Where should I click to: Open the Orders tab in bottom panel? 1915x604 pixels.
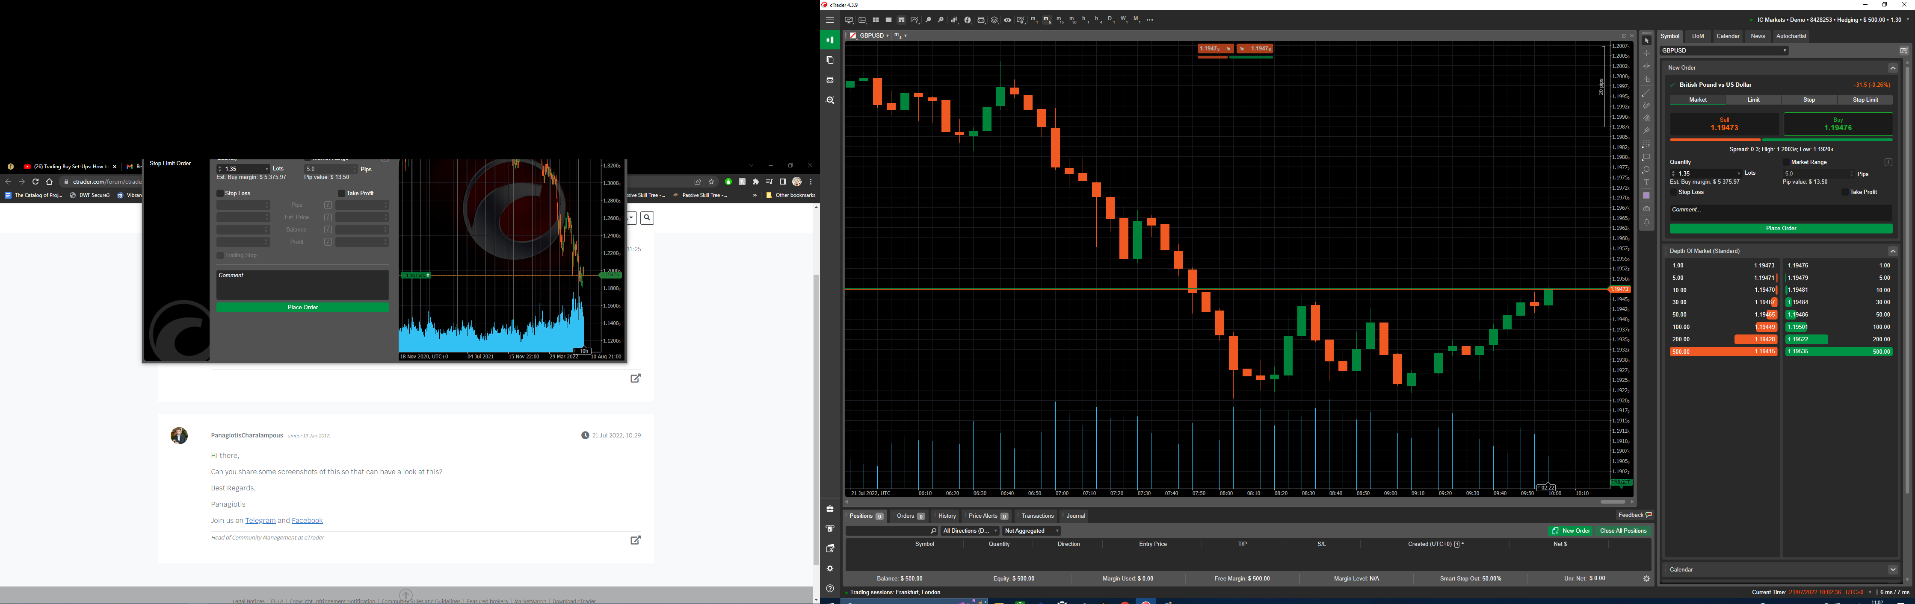(x=910, y=516)
